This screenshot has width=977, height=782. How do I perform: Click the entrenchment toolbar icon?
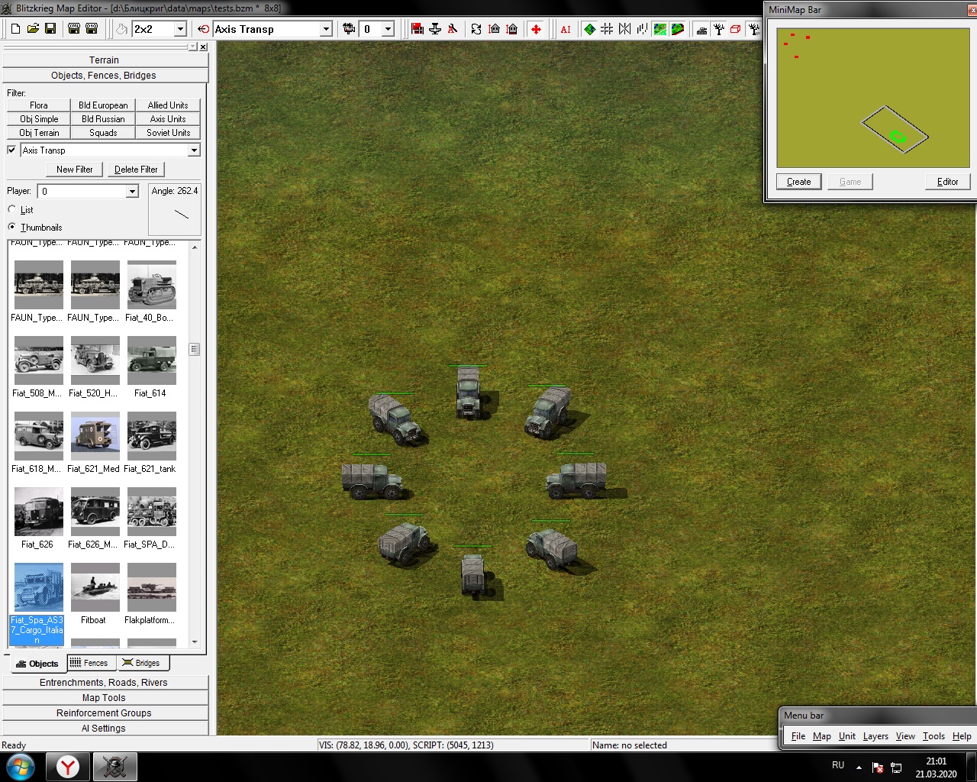pos(701,29)
